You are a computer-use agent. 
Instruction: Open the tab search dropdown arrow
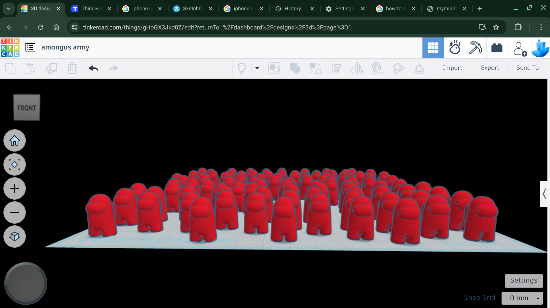[9, 9]
